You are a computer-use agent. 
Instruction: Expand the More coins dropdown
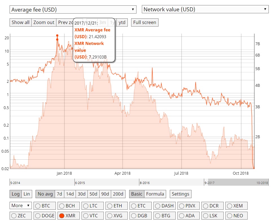21,206
